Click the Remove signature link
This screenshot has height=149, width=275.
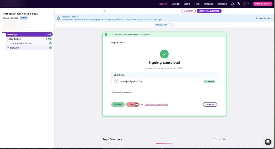tap(264, 18)
